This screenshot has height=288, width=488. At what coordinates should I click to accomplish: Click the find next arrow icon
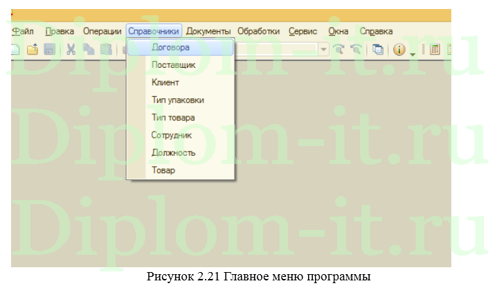point(338,49)
